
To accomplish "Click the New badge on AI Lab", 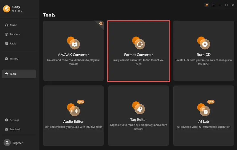I will pos(211,102).
